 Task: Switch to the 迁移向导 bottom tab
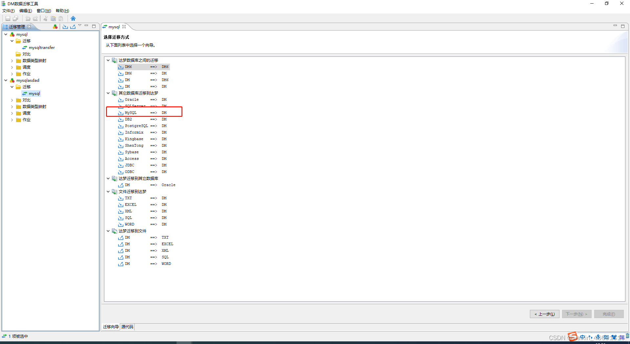111,327
